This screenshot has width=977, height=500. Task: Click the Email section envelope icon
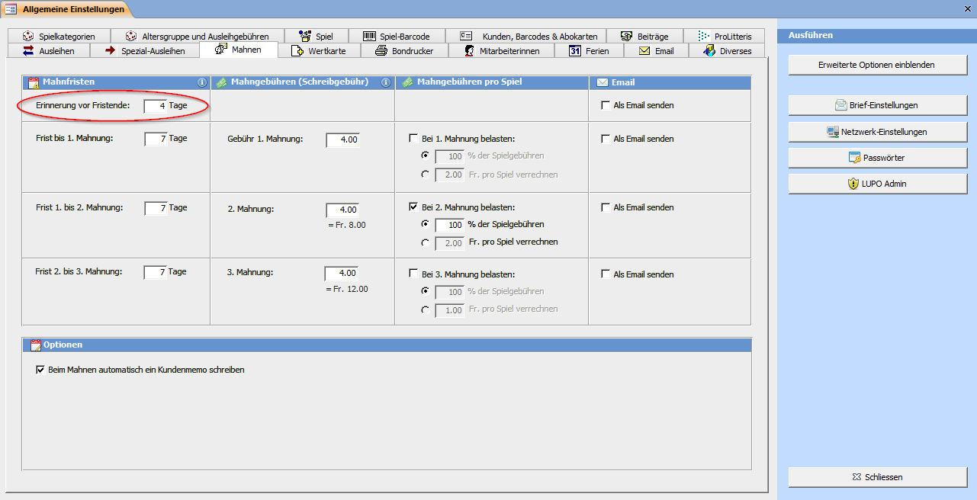click(x=603, y=82)
